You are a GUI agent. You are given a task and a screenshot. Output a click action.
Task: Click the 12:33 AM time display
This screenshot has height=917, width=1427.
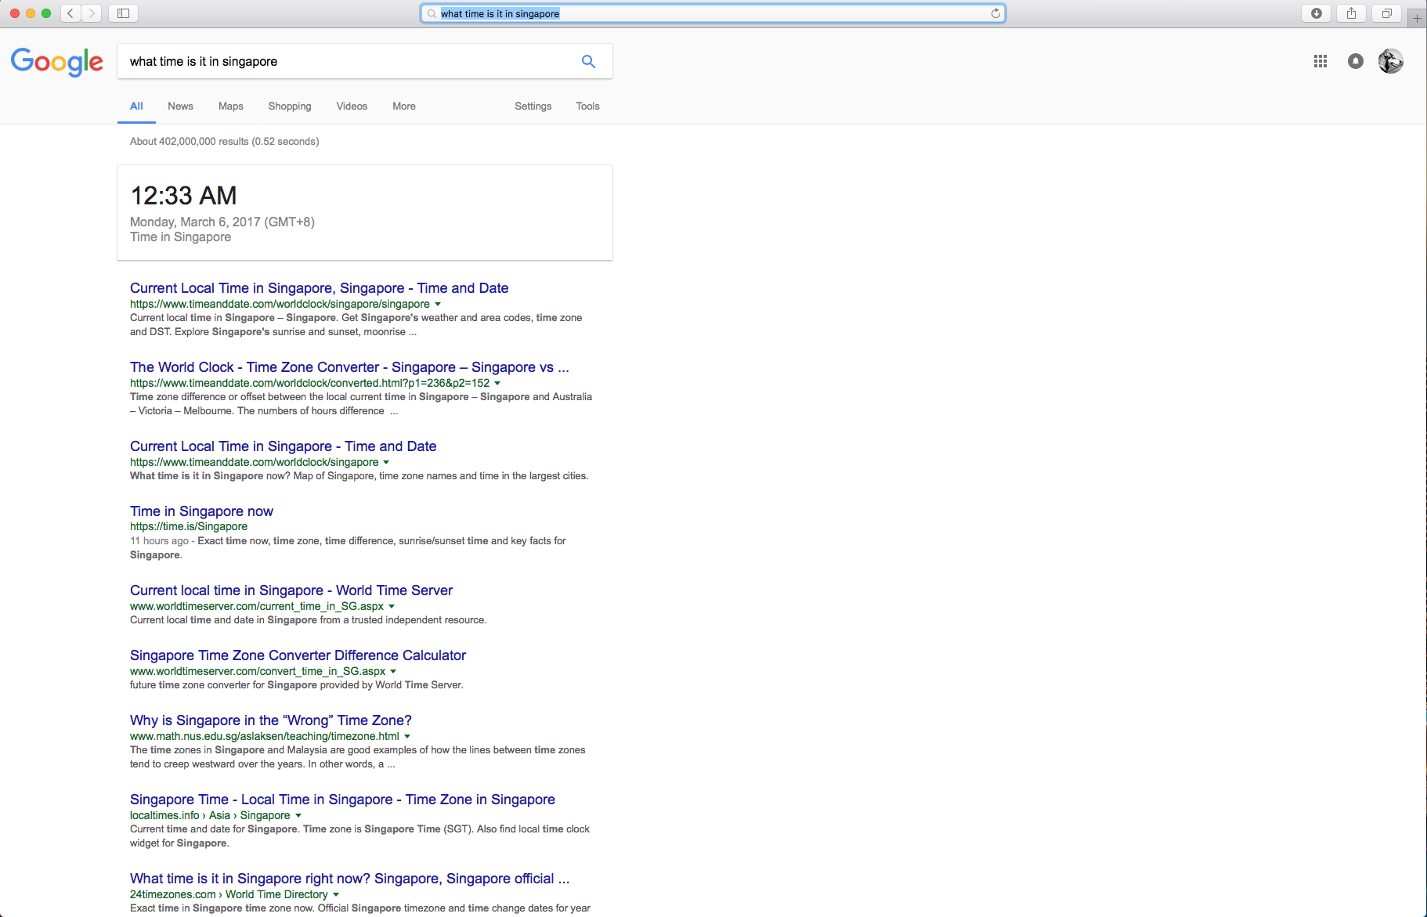pos(183,196)
